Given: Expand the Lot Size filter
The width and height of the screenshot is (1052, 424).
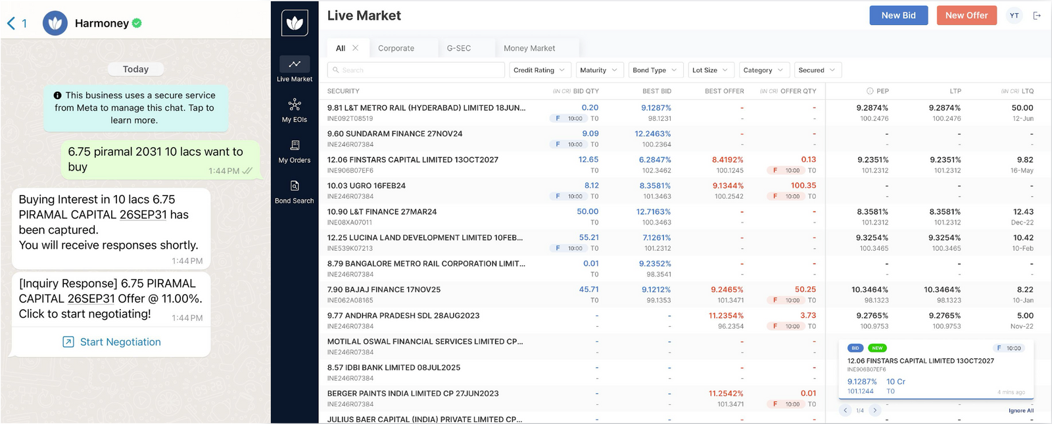Looking at the screenshot, I should click(x=711, y=70).
